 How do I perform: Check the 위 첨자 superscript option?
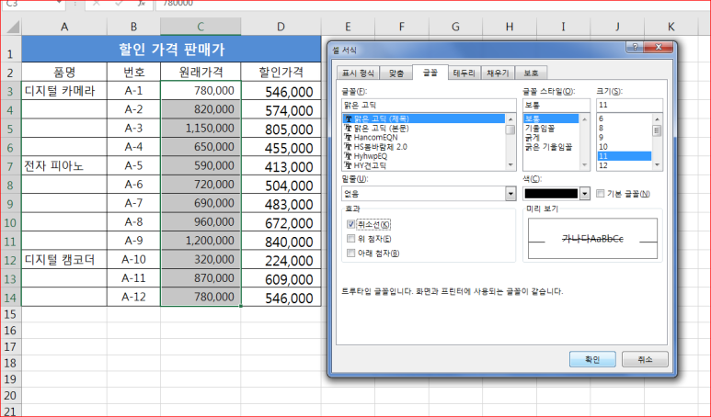(x=350, y=239)
